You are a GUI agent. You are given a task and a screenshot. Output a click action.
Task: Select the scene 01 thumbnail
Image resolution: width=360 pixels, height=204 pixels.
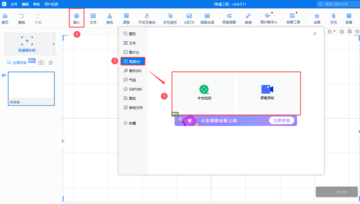click(x=31, y=88)
